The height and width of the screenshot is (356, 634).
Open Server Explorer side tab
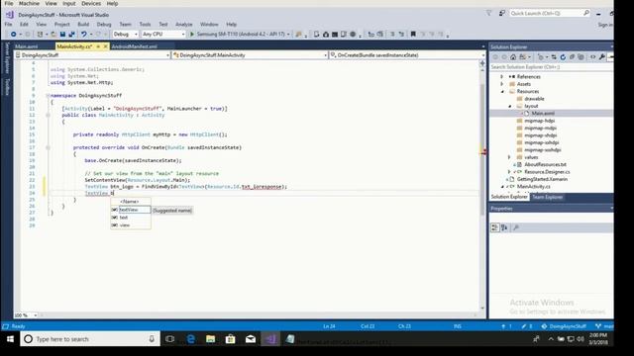[7, 57]
